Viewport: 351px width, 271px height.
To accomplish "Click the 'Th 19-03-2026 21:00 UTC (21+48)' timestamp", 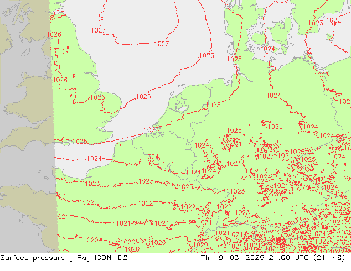I will [273, 258].
